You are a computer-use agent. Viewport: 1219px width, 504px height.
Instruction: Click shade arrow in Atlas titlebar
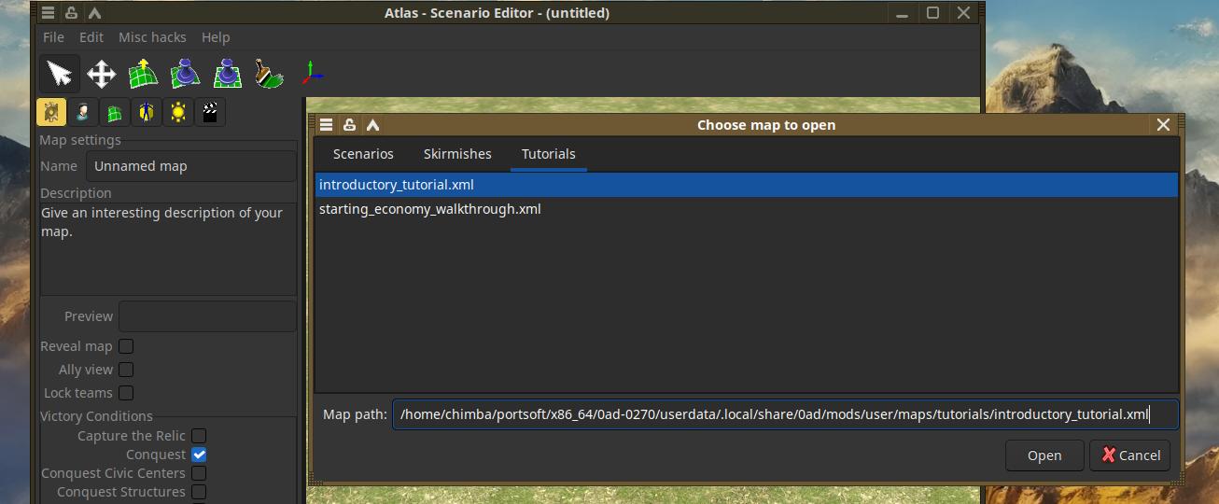(x=94, y=13)
